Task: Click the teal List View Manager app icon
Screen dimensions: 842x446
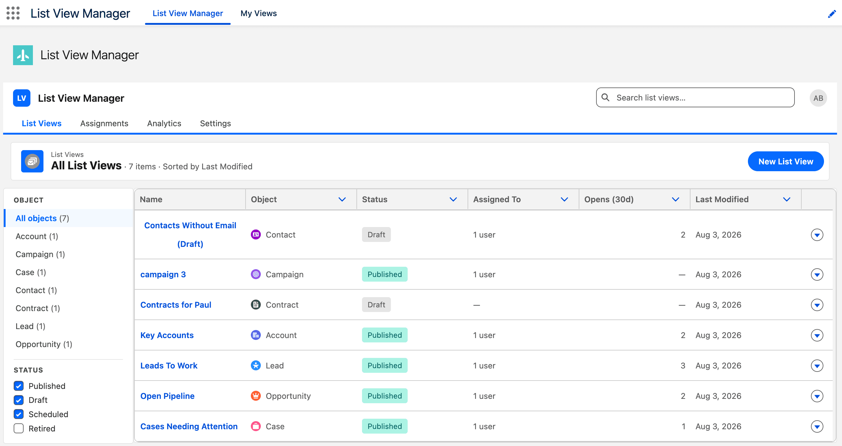Action: (23, 55)
